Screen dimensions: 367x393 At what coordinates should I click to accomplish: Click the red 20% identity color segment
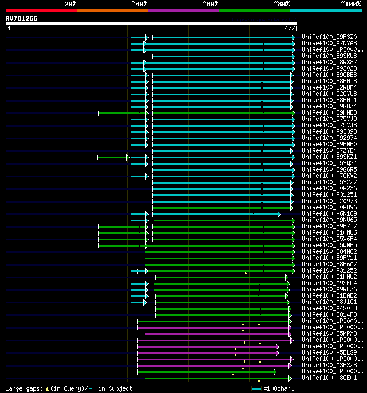tap(41, 10)
